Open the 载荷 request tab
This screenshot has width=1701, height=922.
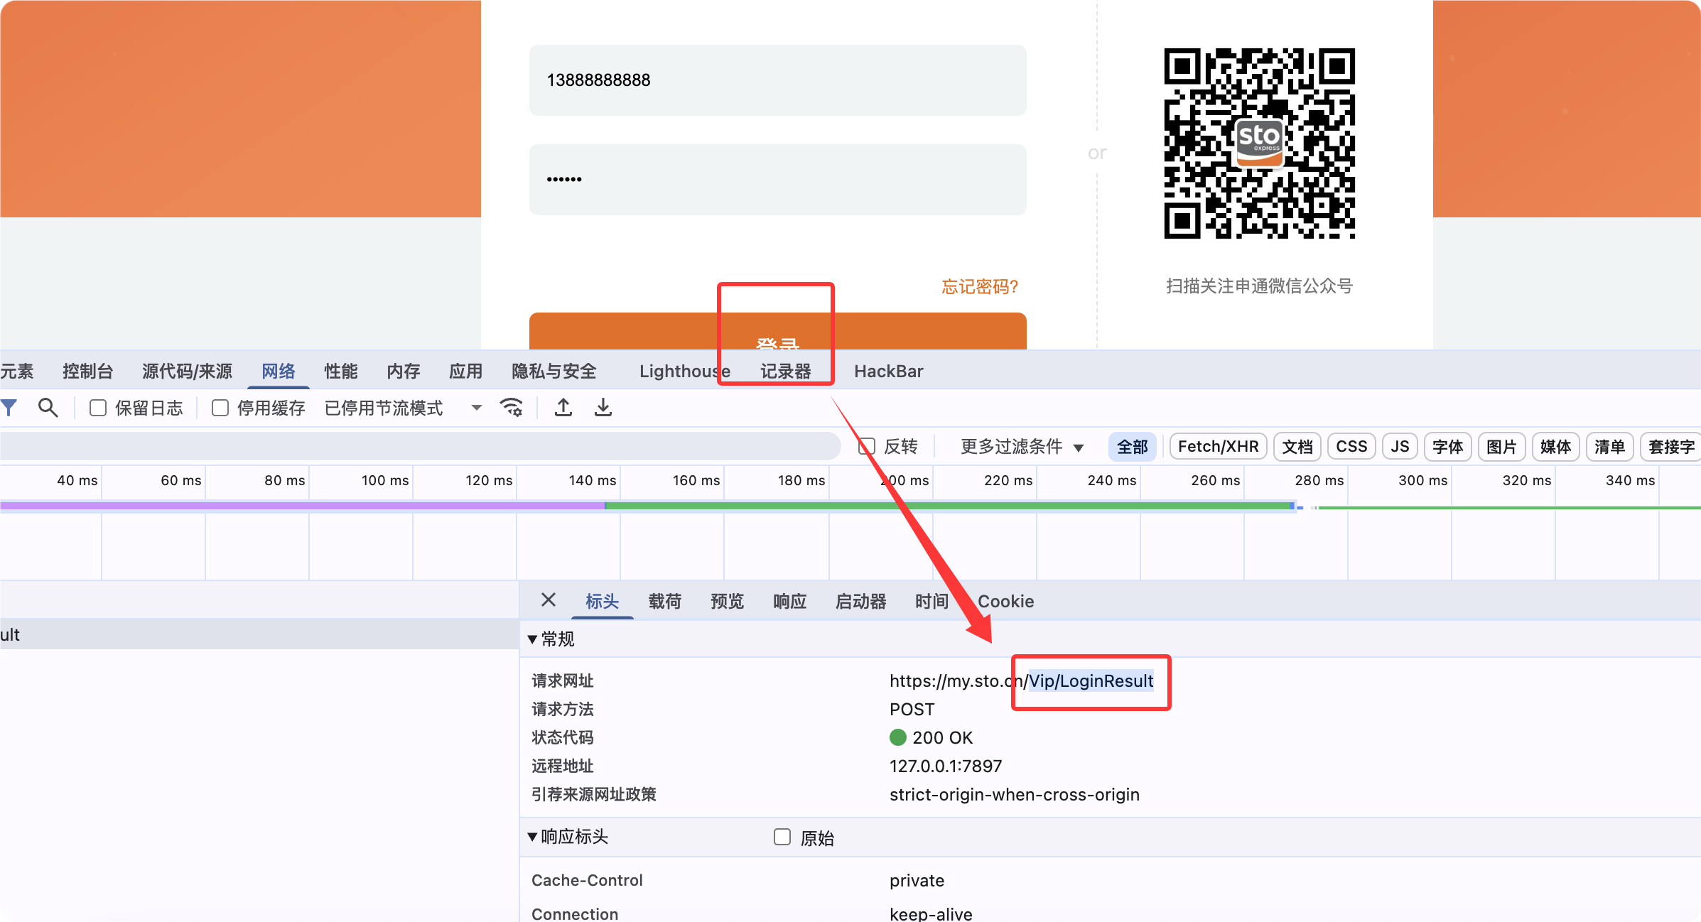coord(664,602)
